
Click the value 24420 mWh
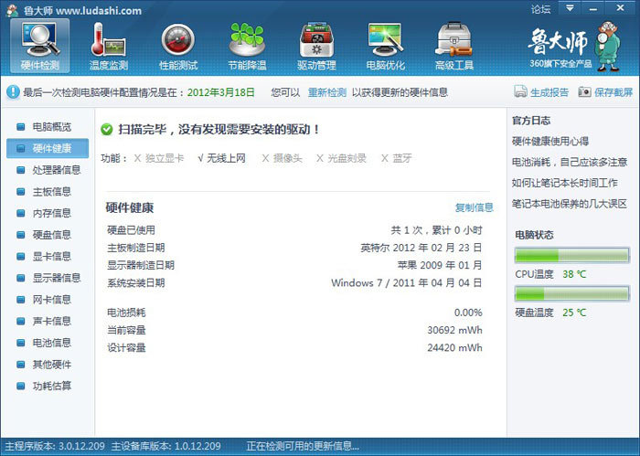(x=454, y=348)
